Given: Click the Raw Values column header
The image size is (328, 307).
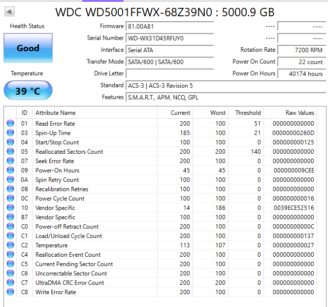Looking at the screenshot, I should point(299,113).
